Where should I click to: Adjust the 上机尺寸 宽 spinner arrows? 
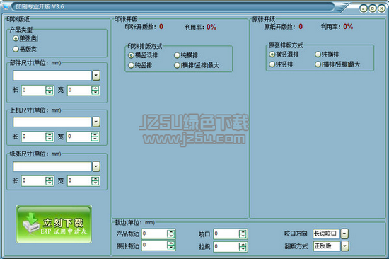tap(95, 137)
